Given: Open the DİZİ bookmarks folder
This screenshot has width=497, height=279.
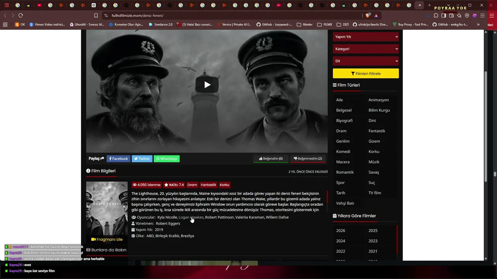Looking at the screenshot, I should pos(342,24).
